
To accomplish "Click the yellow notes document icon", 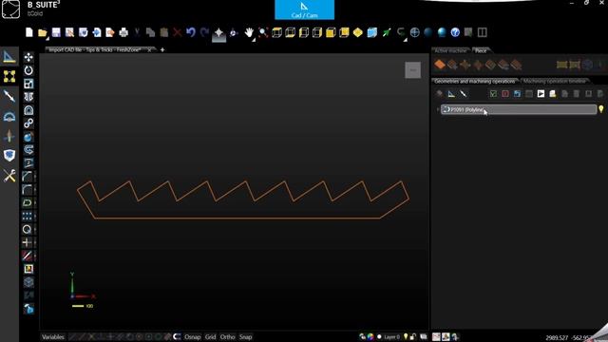I will point(553,94).
